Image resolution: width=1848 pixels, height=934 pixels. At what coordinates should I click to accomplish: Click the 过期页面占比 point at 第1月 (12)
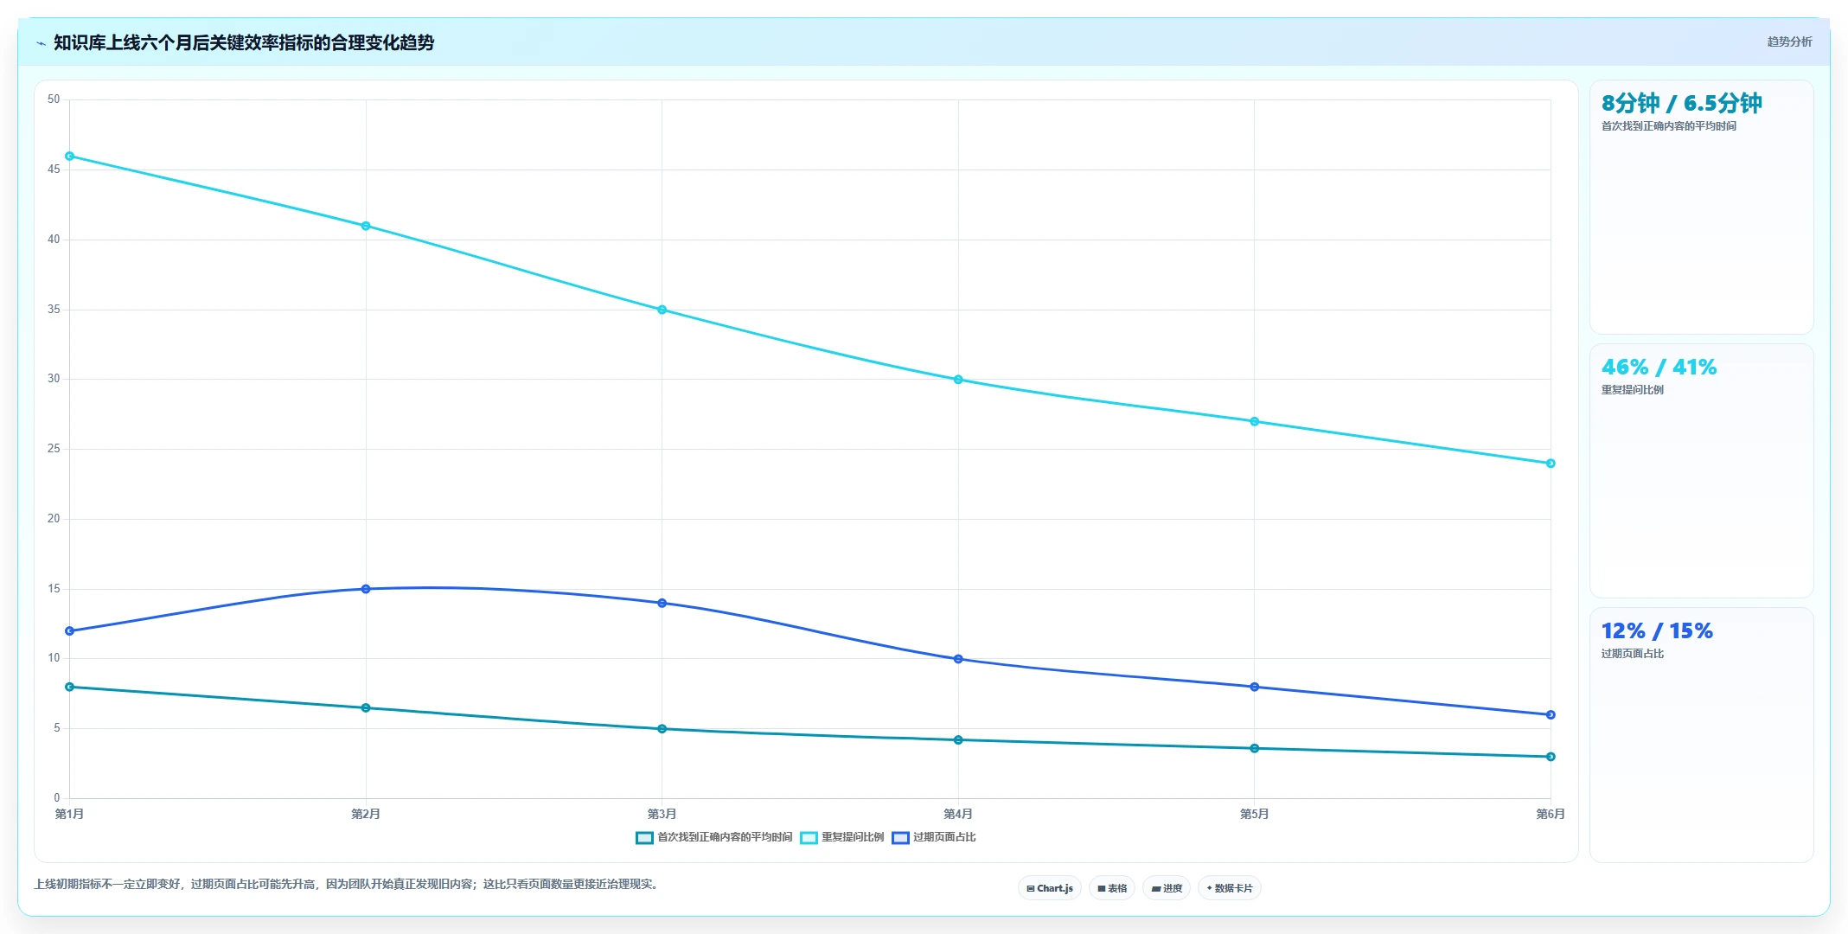coord(70,631)
